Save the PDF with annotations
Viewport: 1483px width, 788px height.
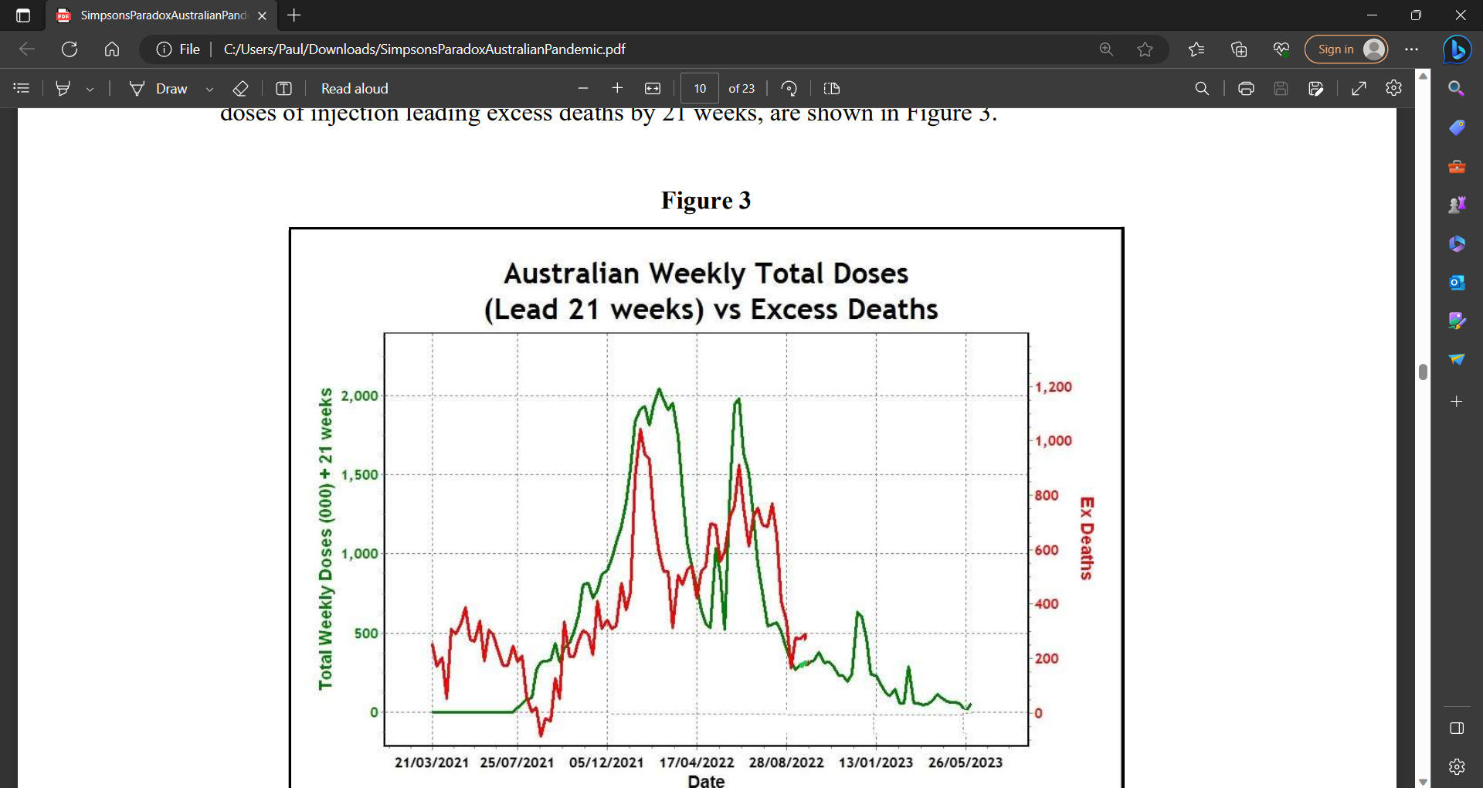(x=1281, y=88)
